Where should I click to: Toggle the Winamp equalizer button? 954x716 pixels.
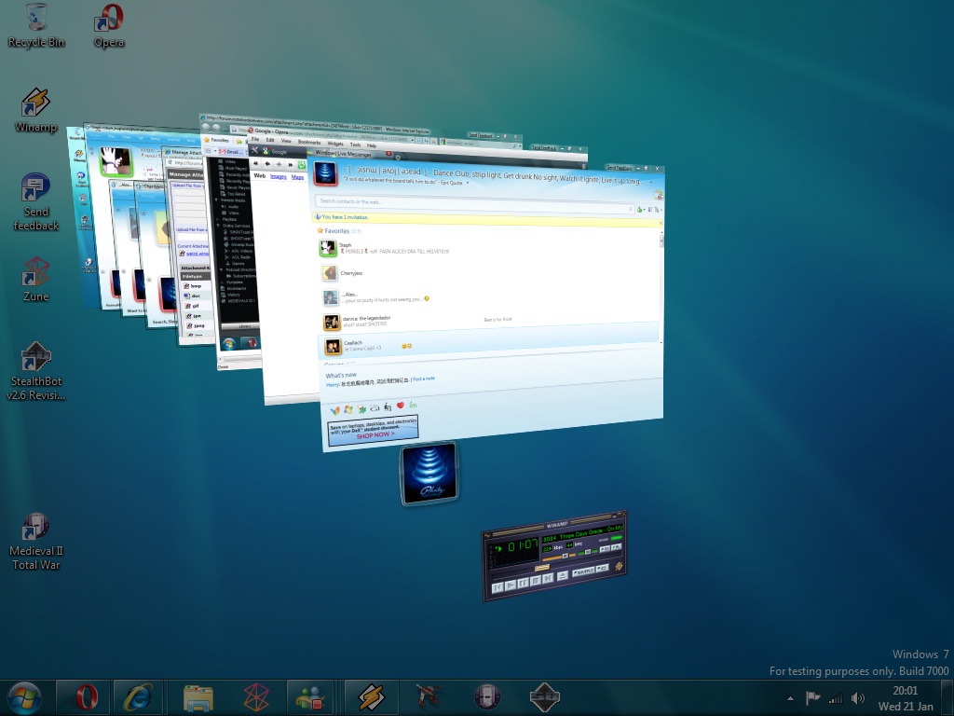[604, 549]
